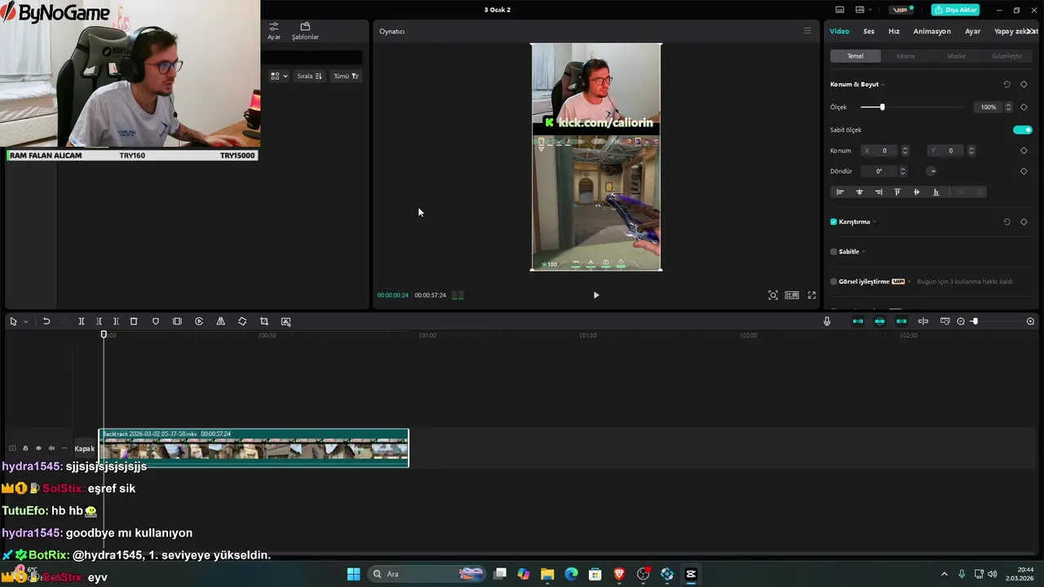Viewport: 1044px width, 587px height.
Task: Click the rotation dial knob beside Döndür
Action: pyautogui.click(x=932, y=171)
